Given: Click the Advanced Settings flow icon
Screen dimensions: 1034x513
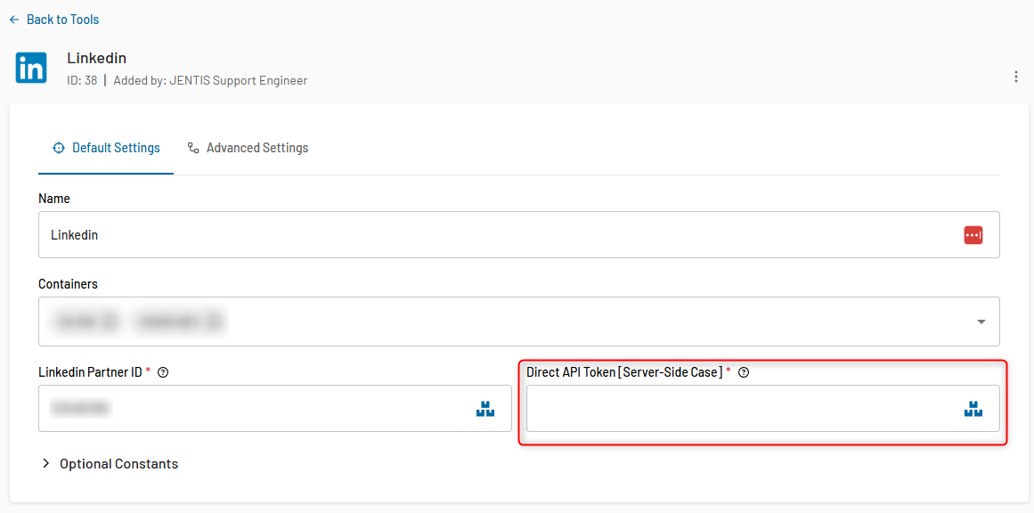Looking at the screenshot, I should point(193,148).
